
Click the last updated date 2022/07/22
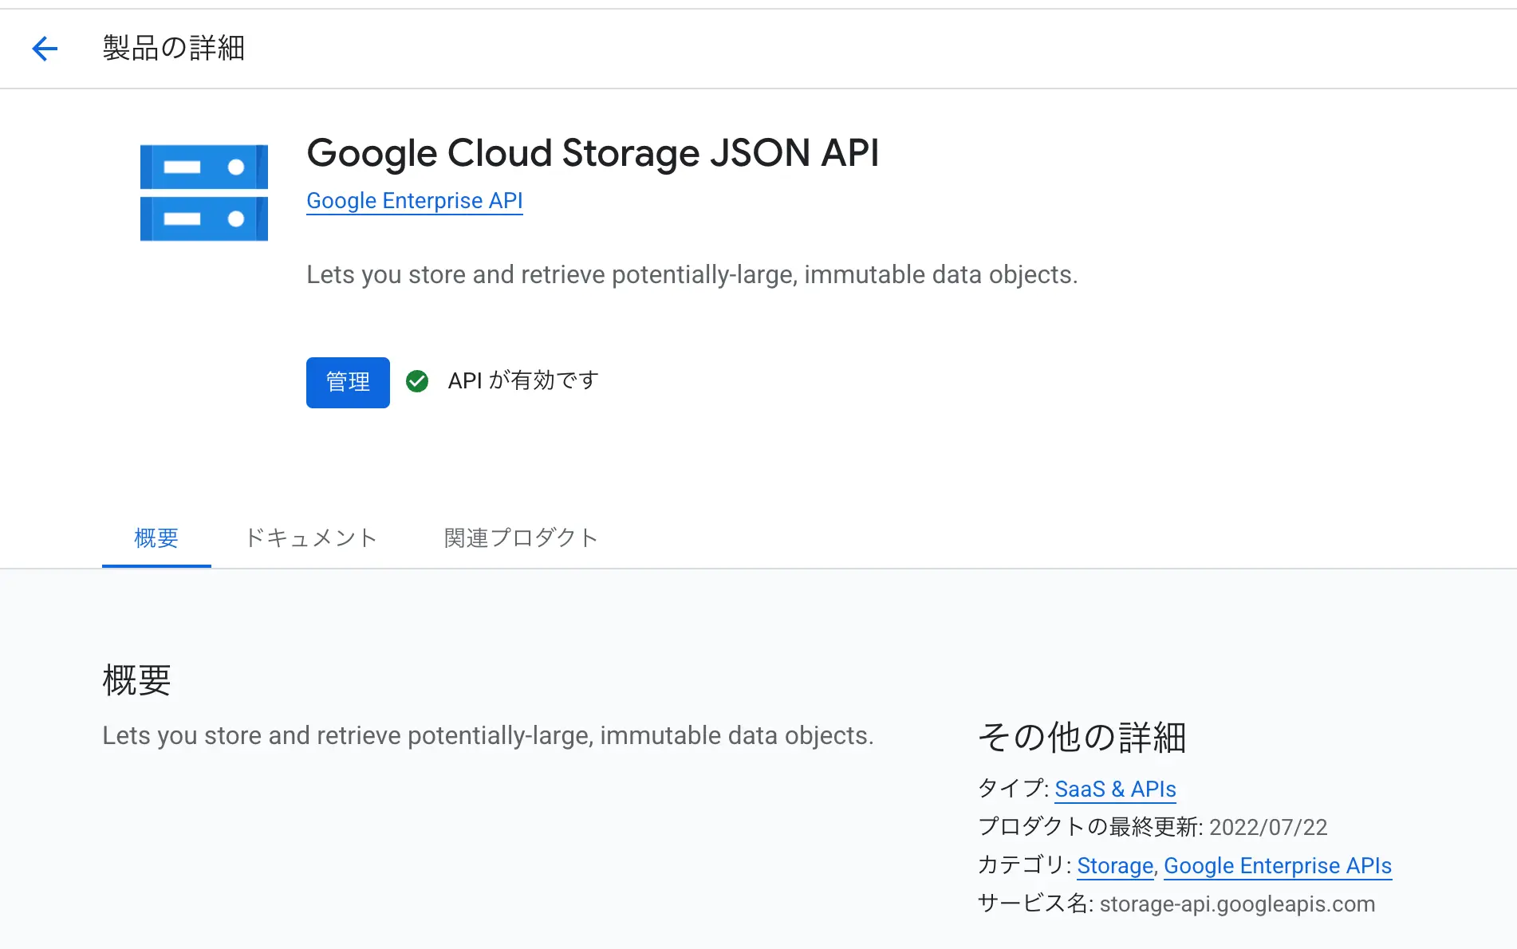[1268, 827]
